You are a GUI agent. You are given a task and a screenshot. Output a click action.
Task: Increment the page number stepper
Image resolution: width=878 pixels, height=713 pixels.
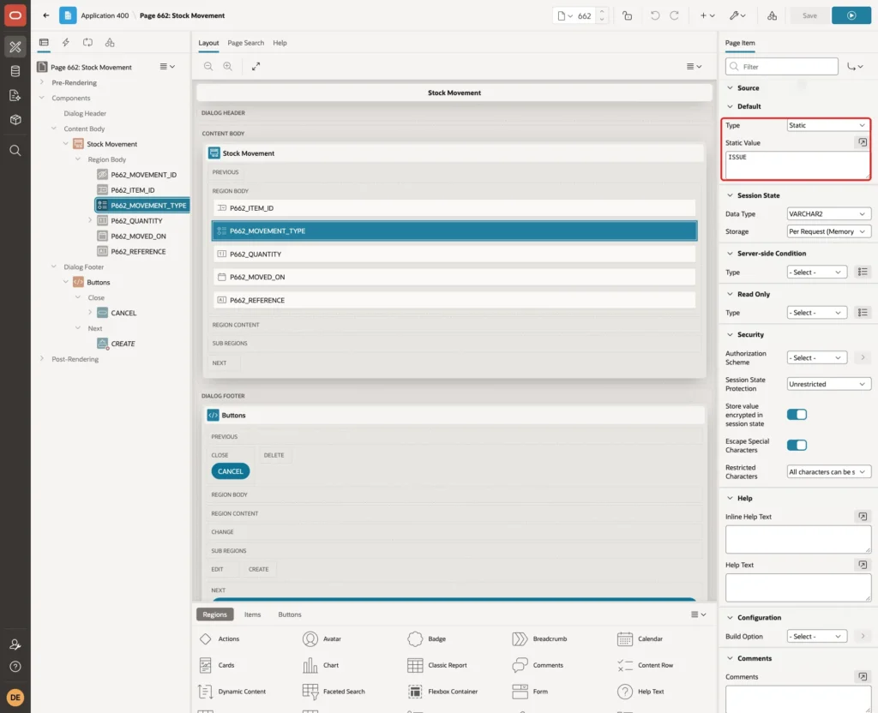click(602, 12)
